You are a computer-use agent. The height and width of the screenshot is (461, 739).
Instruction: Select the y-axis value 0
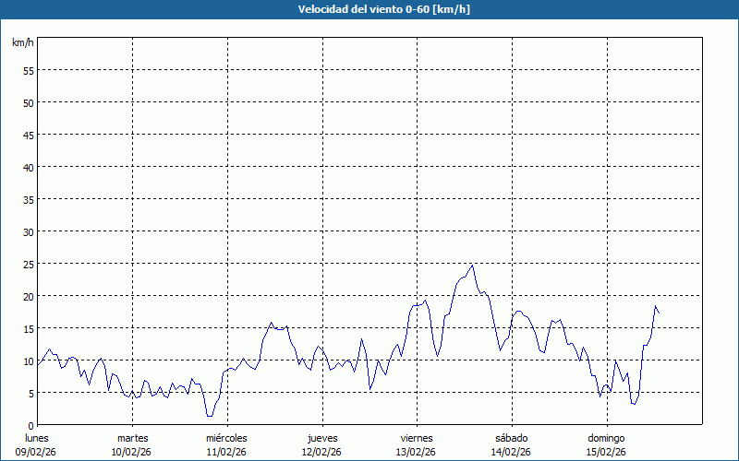[31, 425]
